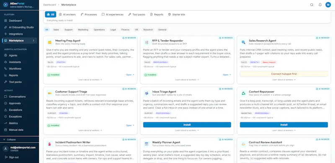The height and width of the screenshot is (163, 335).
Task: Click the Workflows sidebar icon
Action: [x=5, y=69]
